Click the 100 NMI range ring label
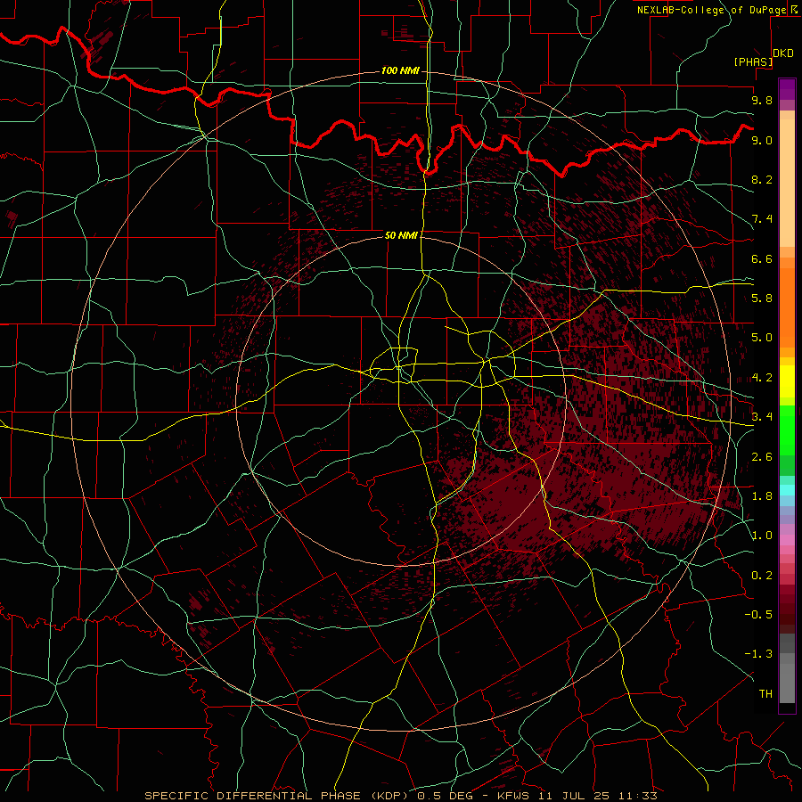802x802 pixels. [x=400, y=70]
